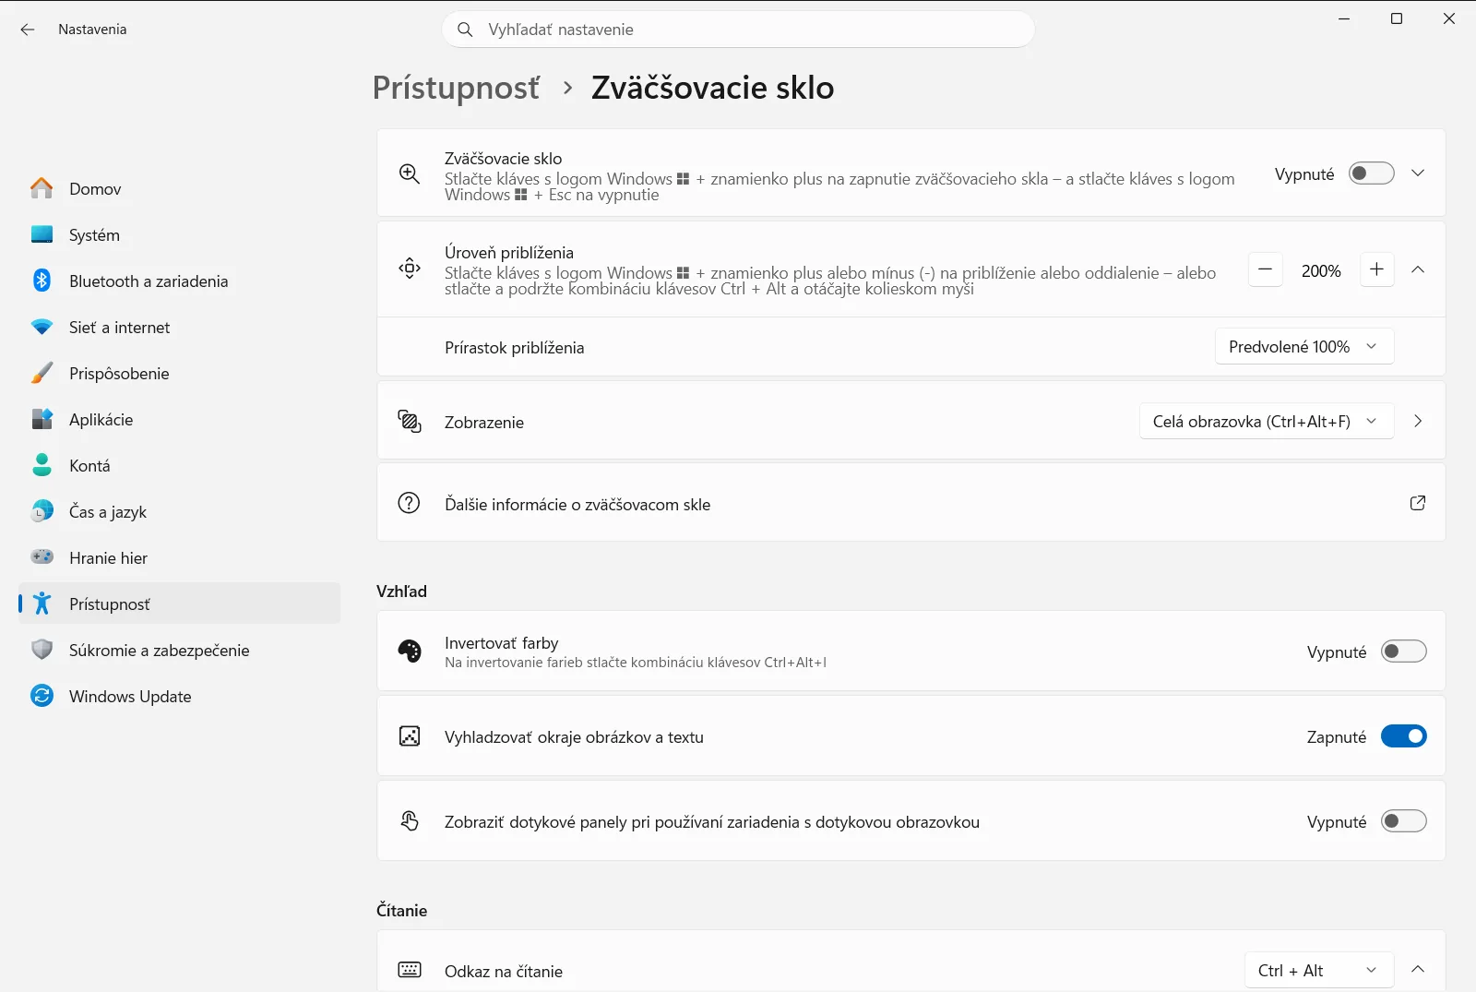Viewport: 1476px width, 992px height.
Task: Click the Sieť a internet wifi icon
Action: [x=42, y=327]
